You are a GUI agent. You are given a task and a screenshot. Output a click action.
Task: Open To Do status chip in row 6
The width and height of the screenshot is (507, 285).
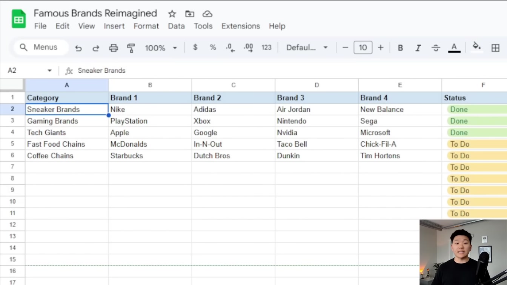click(x=477, y=156)
